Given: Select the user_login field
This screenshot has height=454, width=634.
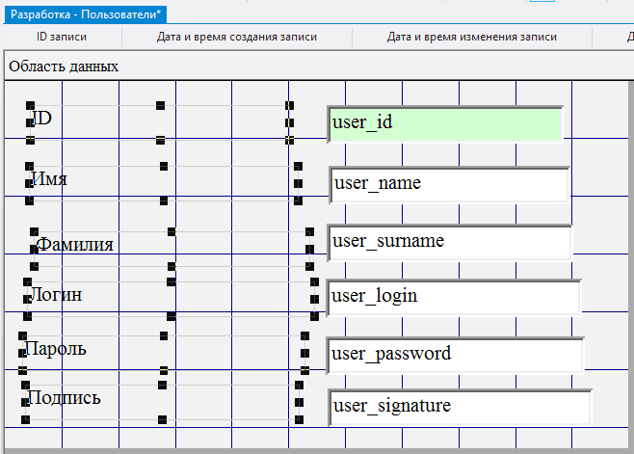Looking at the screenshot, I should (453, 296).
